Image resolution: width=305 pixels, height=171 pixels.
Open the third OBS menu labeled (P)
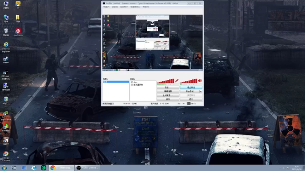124,7
